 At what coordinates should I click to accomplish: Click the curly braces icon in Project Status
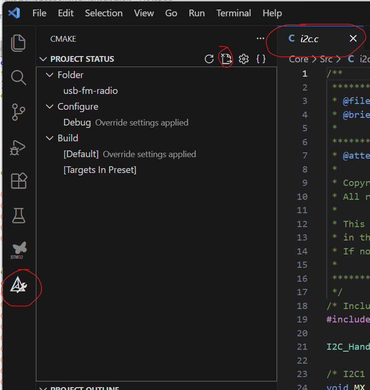point(261,59)
